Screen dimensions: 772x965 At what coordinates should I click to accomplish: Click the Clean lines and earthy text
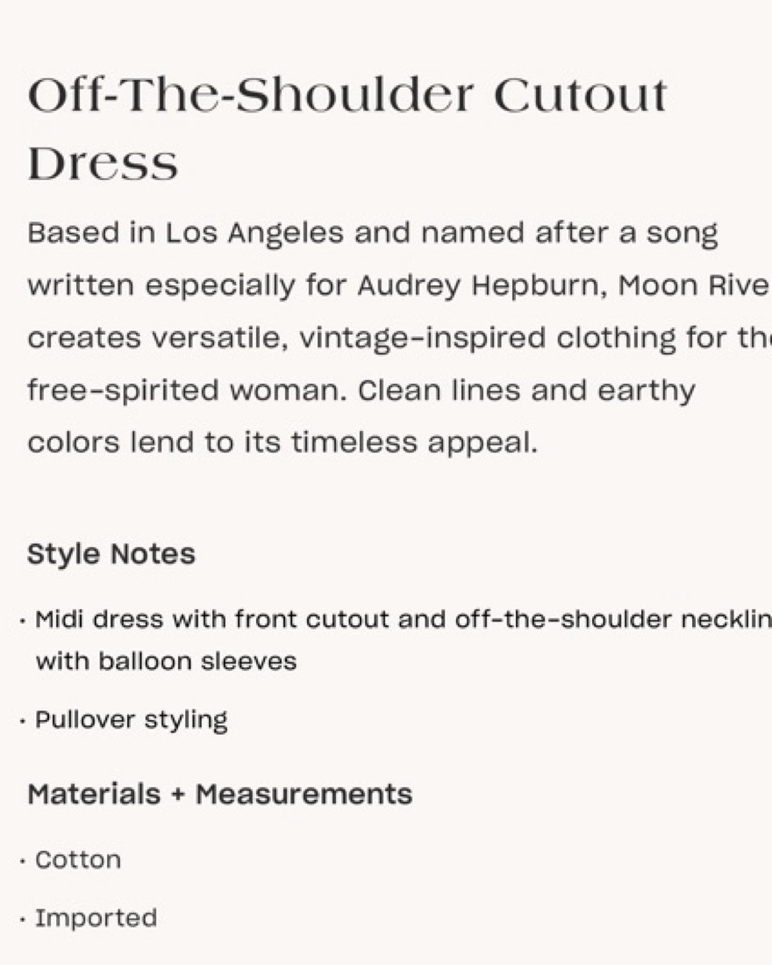(526, 390)
